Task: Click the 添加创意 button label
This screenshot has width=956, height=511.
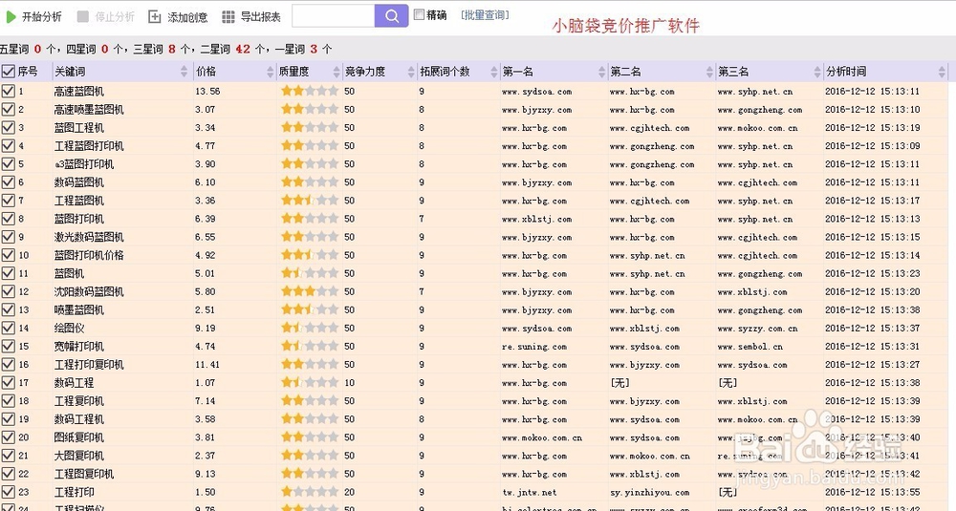Action: [x=187, y=17]
